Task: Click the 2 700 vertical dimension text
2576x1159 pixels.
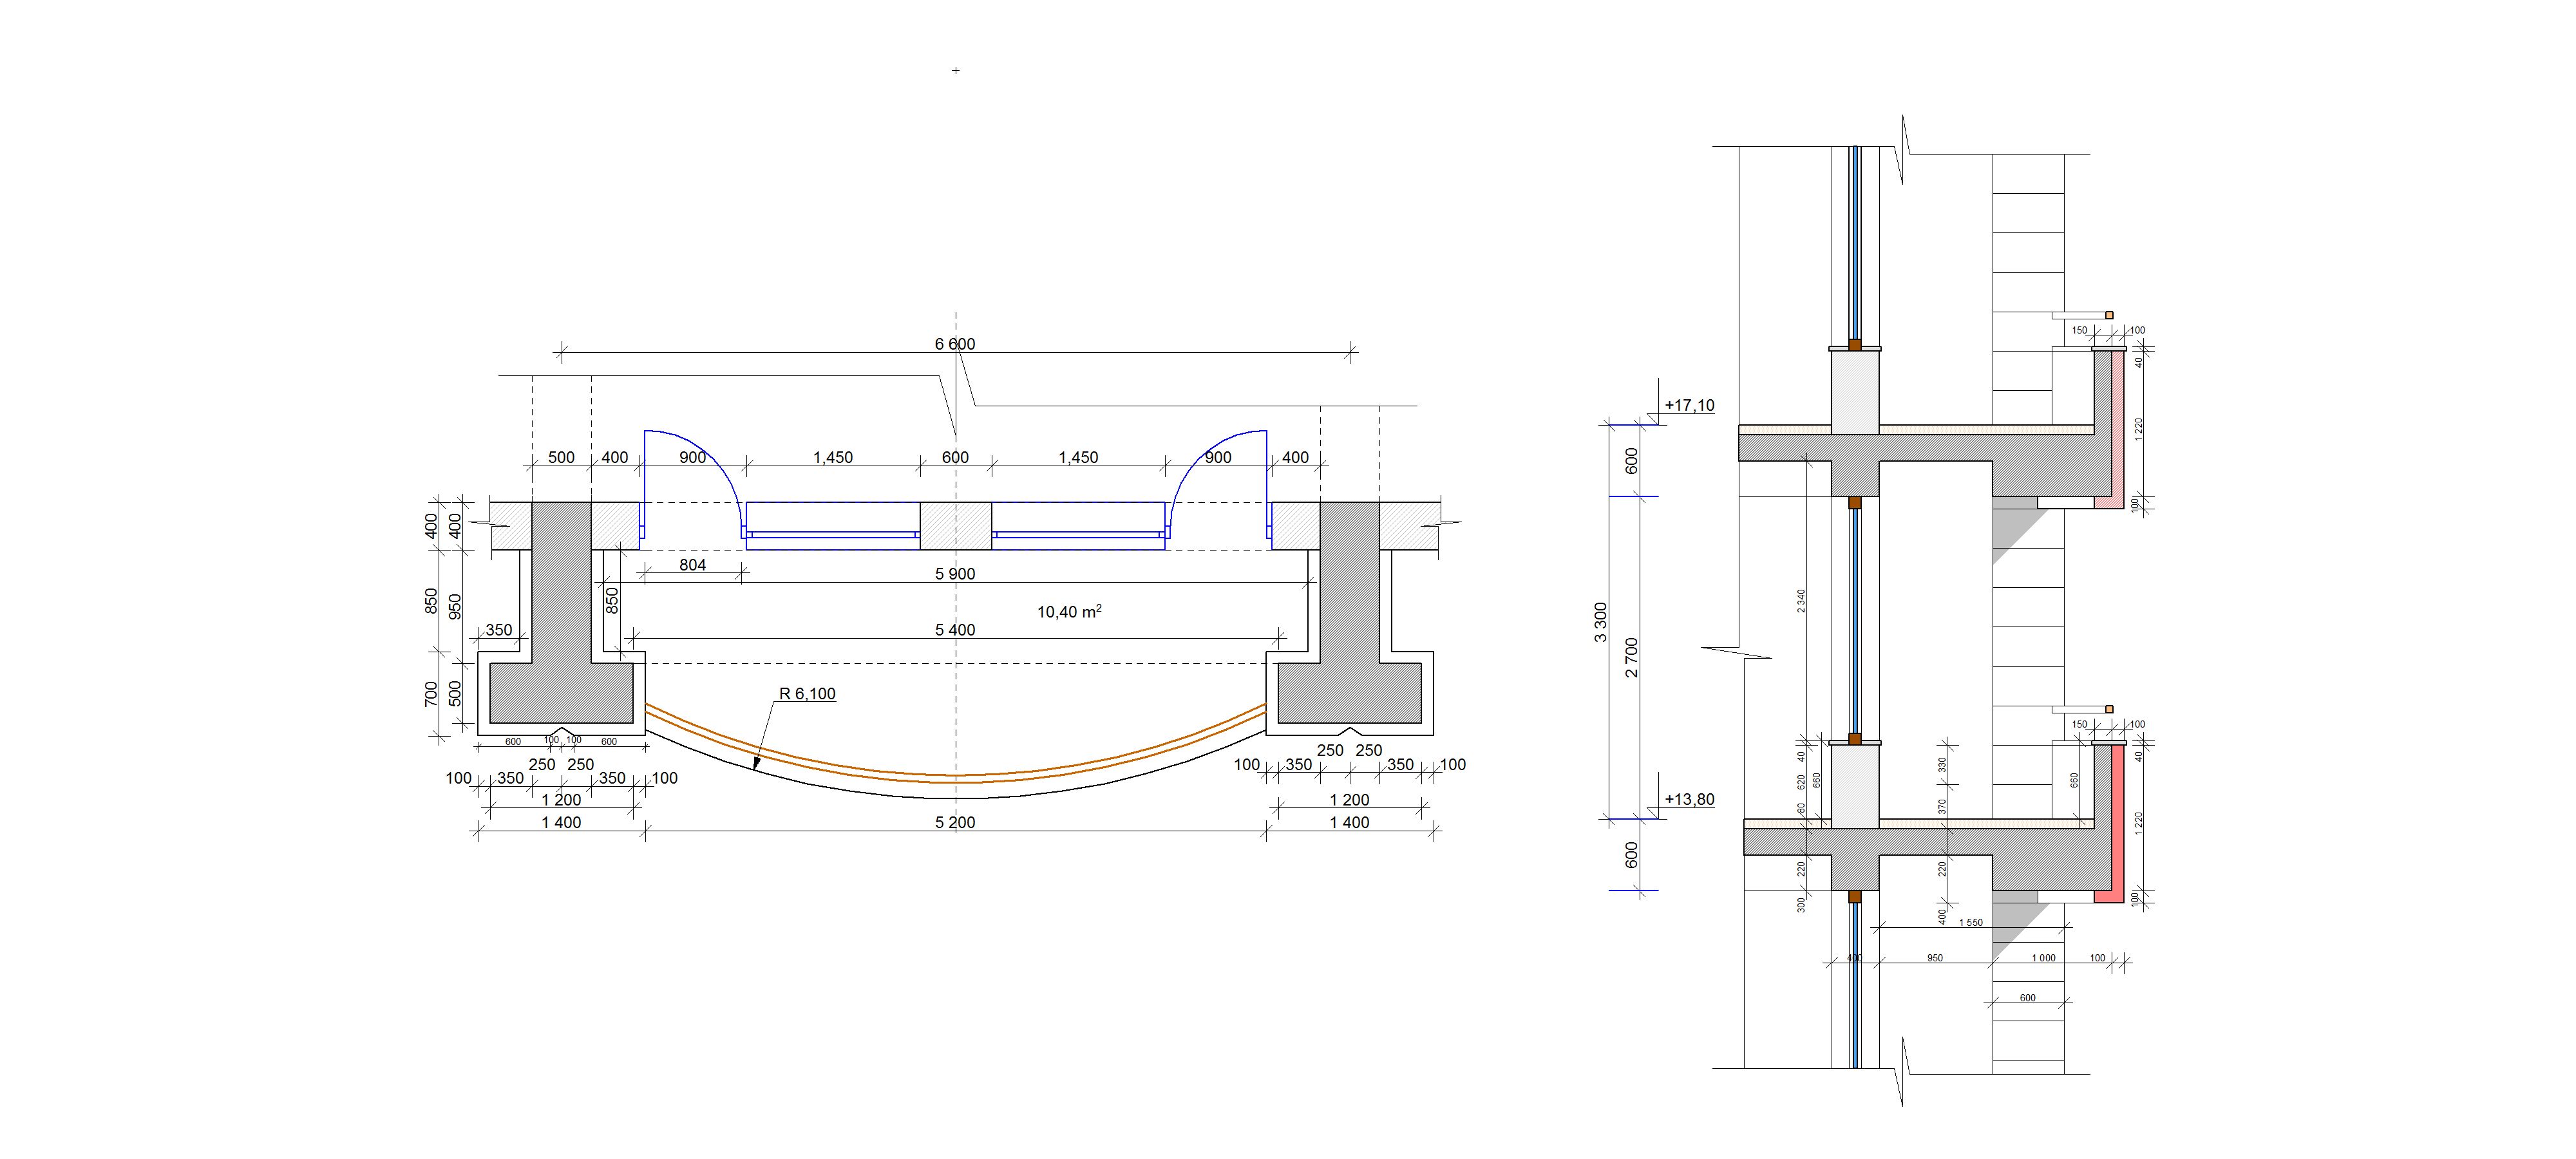Action: 1632,658
